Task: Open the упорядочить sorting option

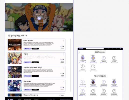Action: click(19, 35)
